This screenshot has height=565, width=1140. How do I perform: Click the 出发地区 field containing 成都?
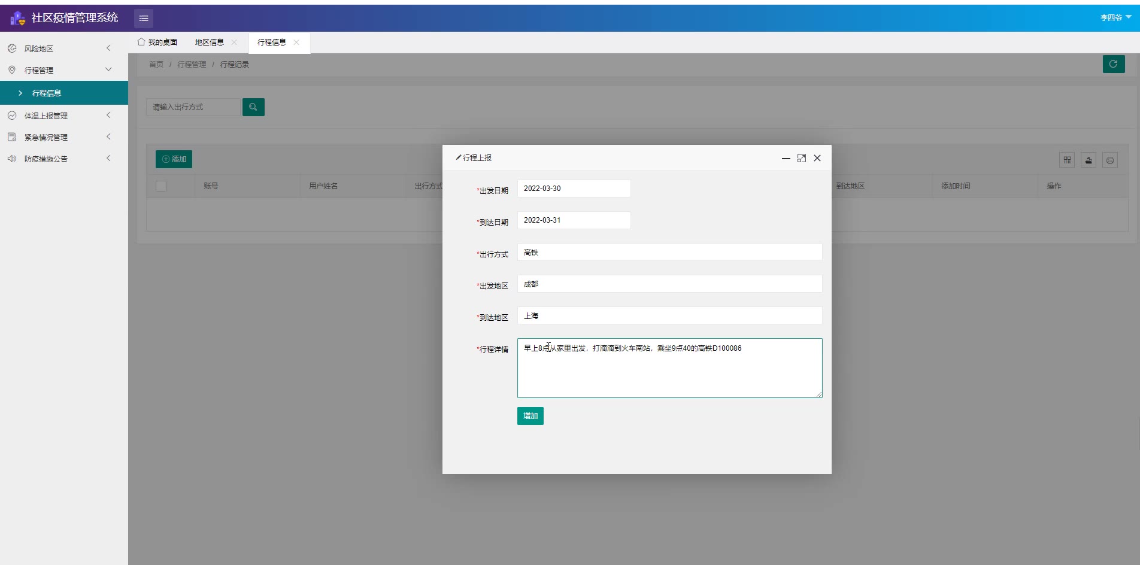(x=670, y=284)
